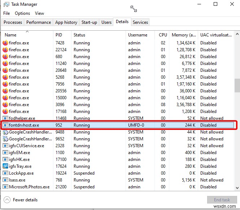
Task: Click the igfxCUIService.exe process name
Action: point(26,146)
